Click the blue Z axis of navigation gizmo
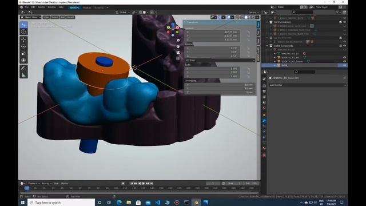 coord(173,24)
